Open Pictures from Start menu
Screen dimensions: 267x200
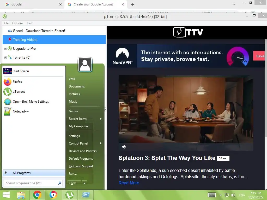74,94
